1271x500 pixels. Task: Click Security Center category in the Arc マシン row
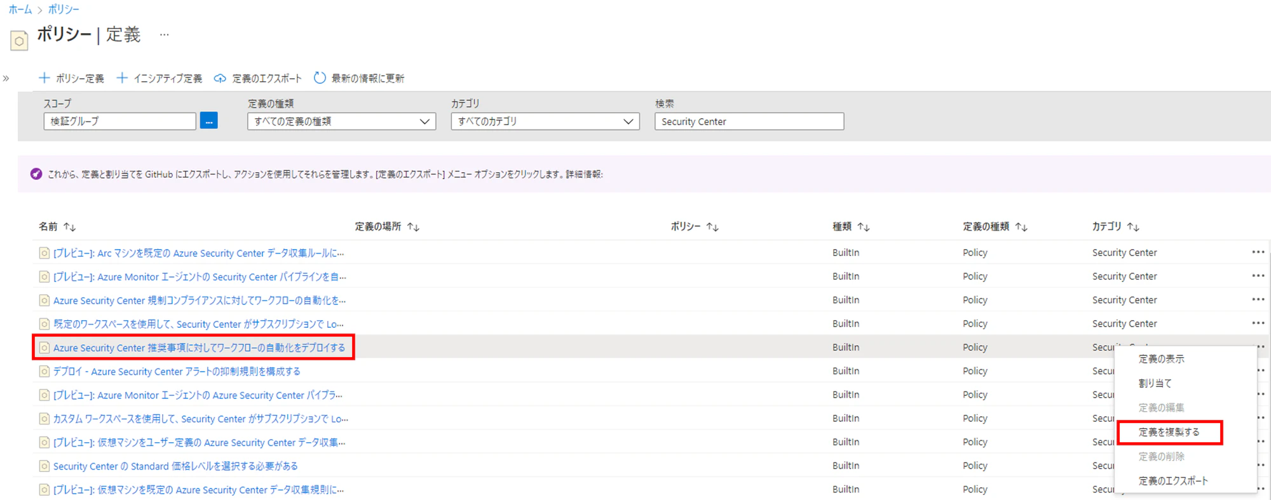1124,253
